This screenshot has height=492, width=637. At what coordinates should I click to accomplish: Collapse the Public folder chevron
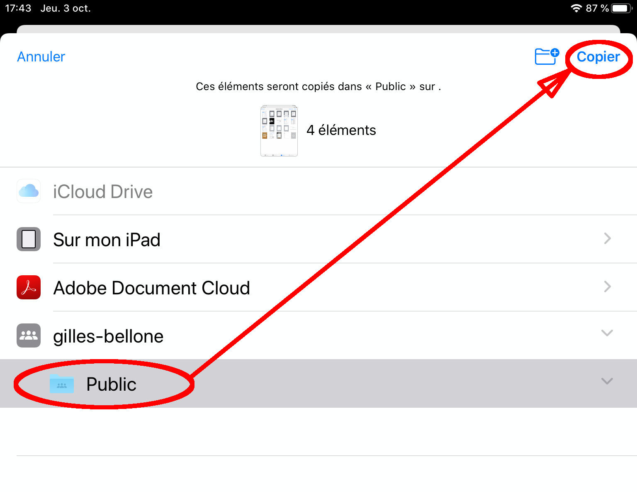tap(607, 381)
